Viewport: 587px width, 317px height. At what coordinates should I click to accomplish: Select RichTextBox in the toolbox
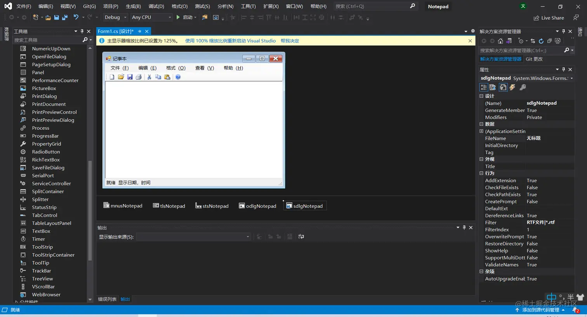pos(45,160)
